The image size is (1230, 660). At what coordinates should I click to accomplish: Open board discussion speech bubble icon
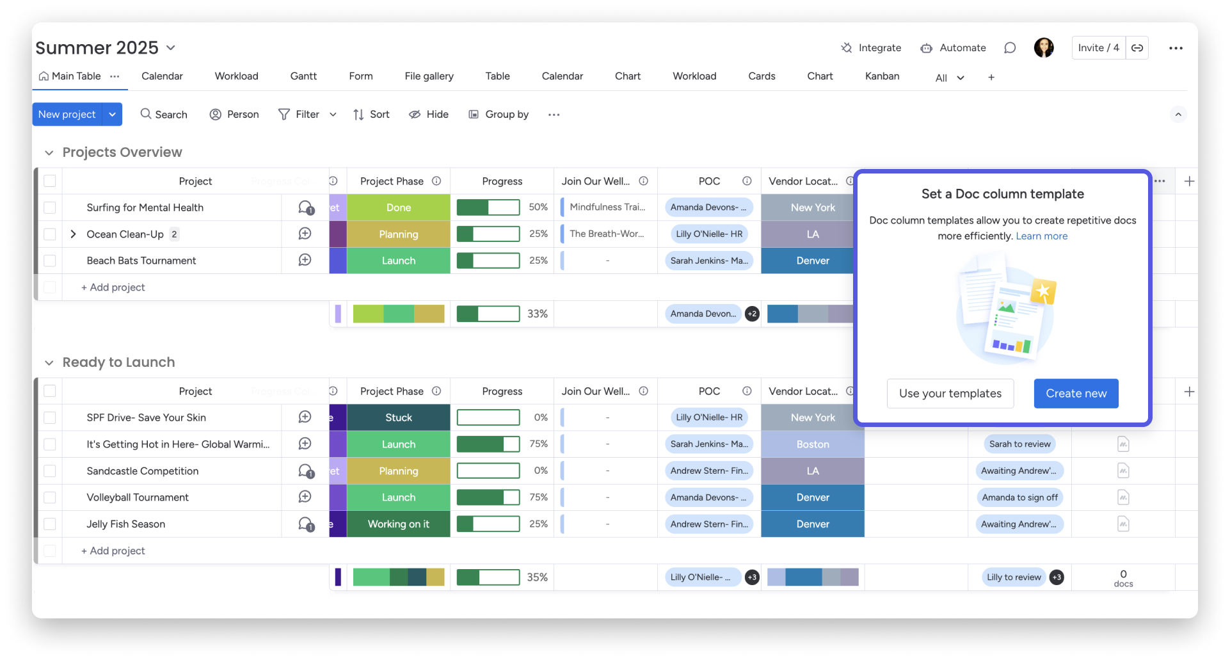coord(1010,48)
